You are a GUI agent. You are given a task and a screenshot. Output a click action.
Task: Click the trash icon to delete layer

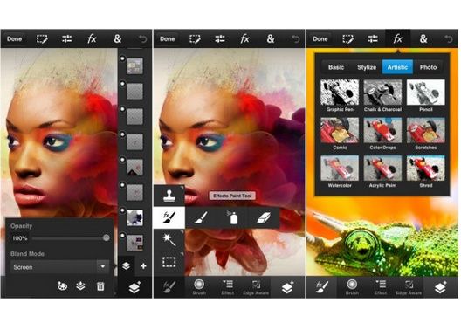(x=100, y=286)
